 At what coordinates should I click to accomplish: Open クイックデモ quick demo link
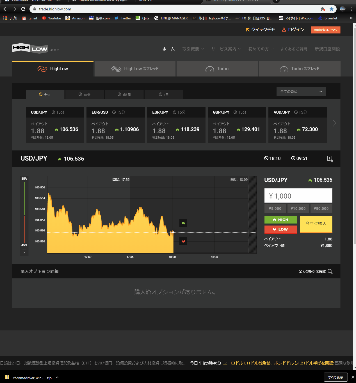click(x=260, y=30)
